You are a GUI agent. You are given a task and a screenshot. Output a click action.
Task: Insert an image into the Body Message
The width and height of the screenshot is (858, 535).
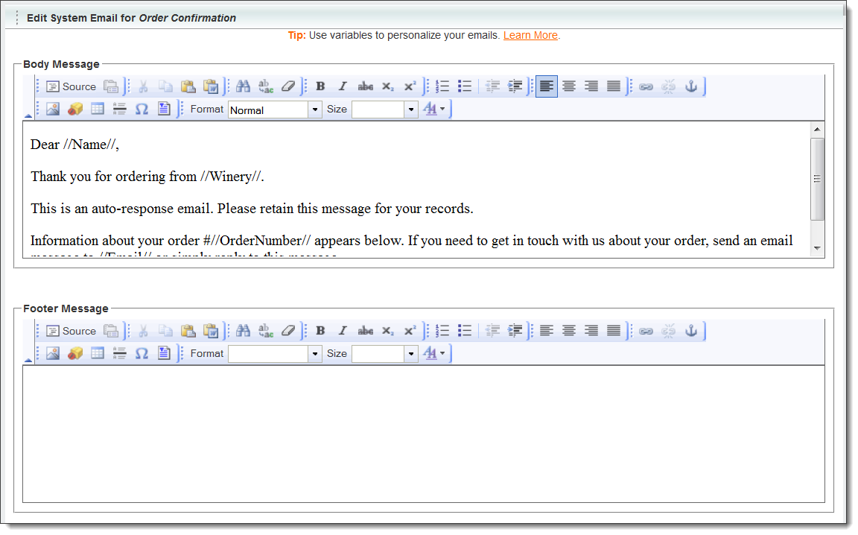51,109
